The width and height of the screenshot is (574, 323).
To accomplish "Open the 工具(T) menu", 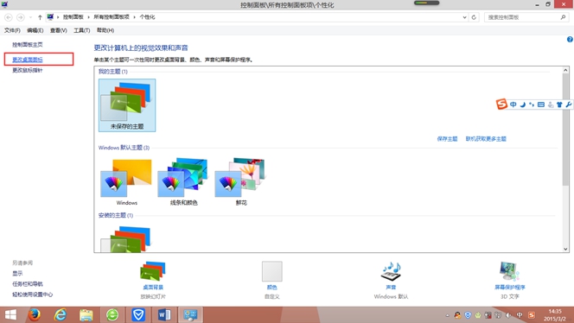I will tap(81, 30).
